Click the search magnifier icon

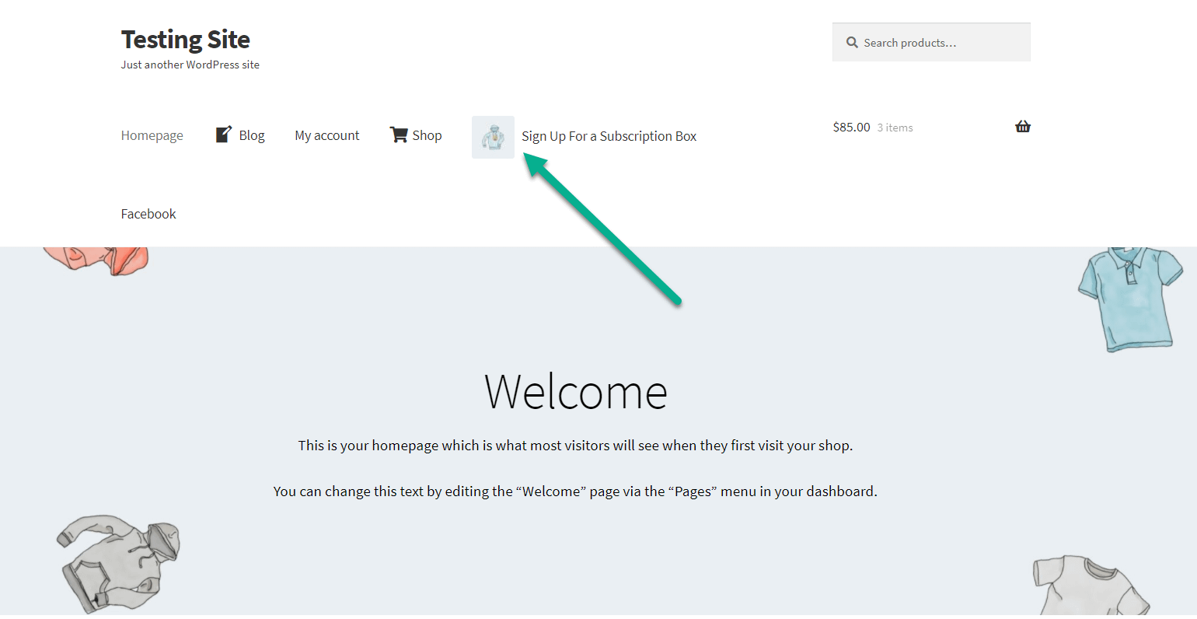[852, 42]
